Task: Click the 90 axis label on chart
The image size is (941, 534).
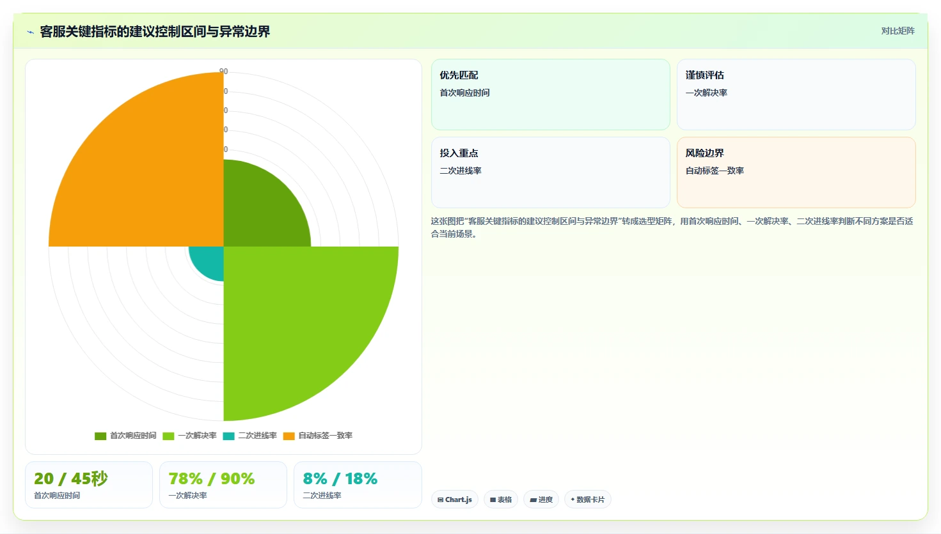Action: coord(223,72)
